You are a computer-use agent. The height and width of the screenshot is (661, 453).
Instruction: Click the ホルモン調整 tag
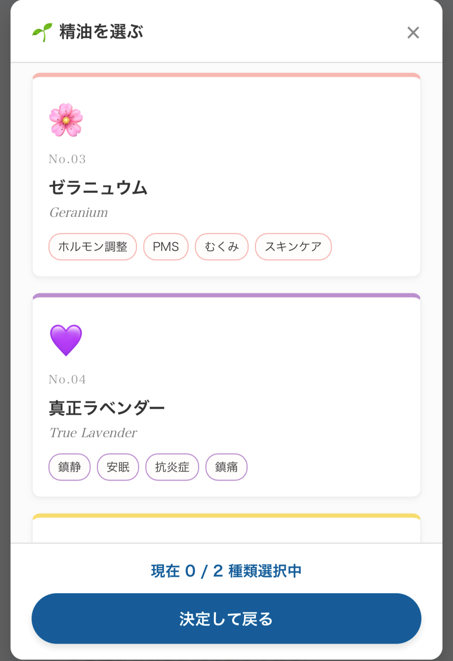pyautogui.click(x=92, y=247)
